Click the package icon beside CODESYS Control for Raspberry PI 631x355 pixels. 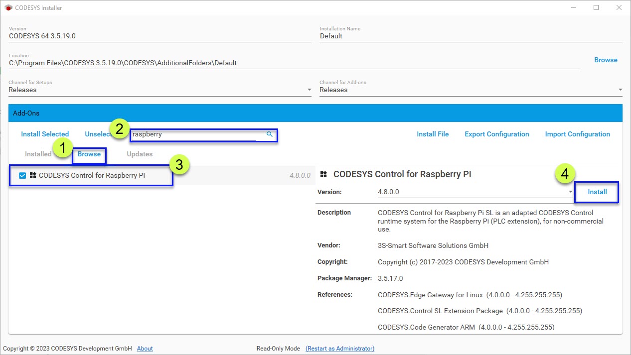point(34,175)
